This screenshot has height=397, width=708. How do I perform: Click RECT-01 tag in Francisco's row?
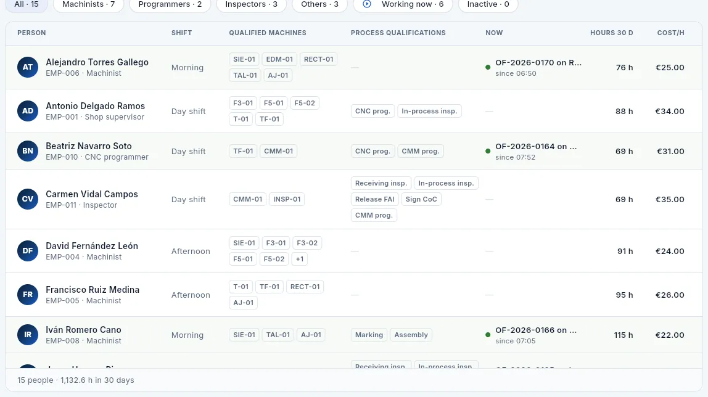[305, 287]
